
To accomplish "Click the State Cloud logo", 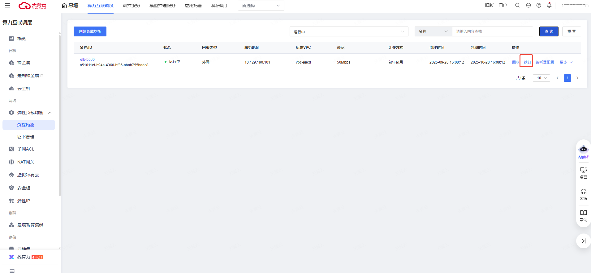I will tap(32, 6).
